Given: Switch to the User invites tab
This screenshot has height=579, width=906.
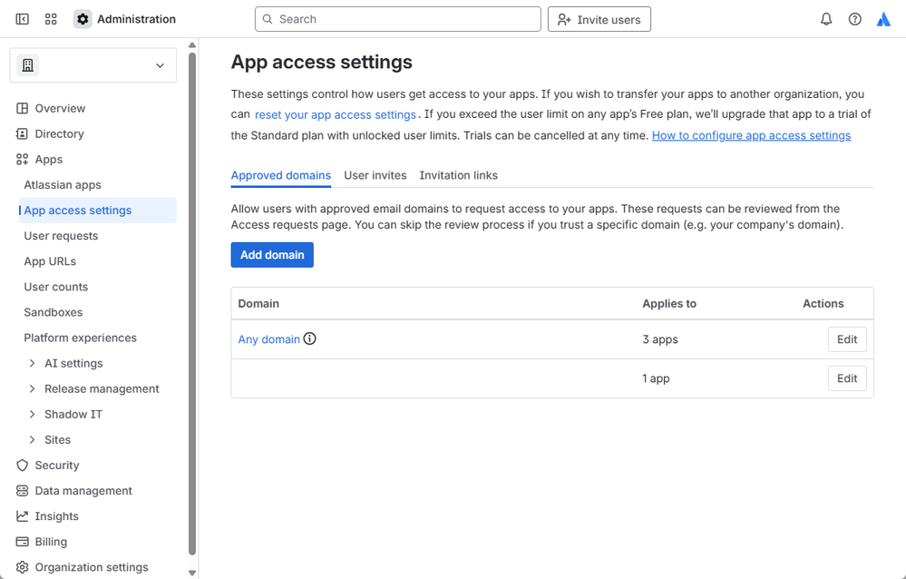Looking at the screenshot, I should pyautogui.click(x=375, y=175).
